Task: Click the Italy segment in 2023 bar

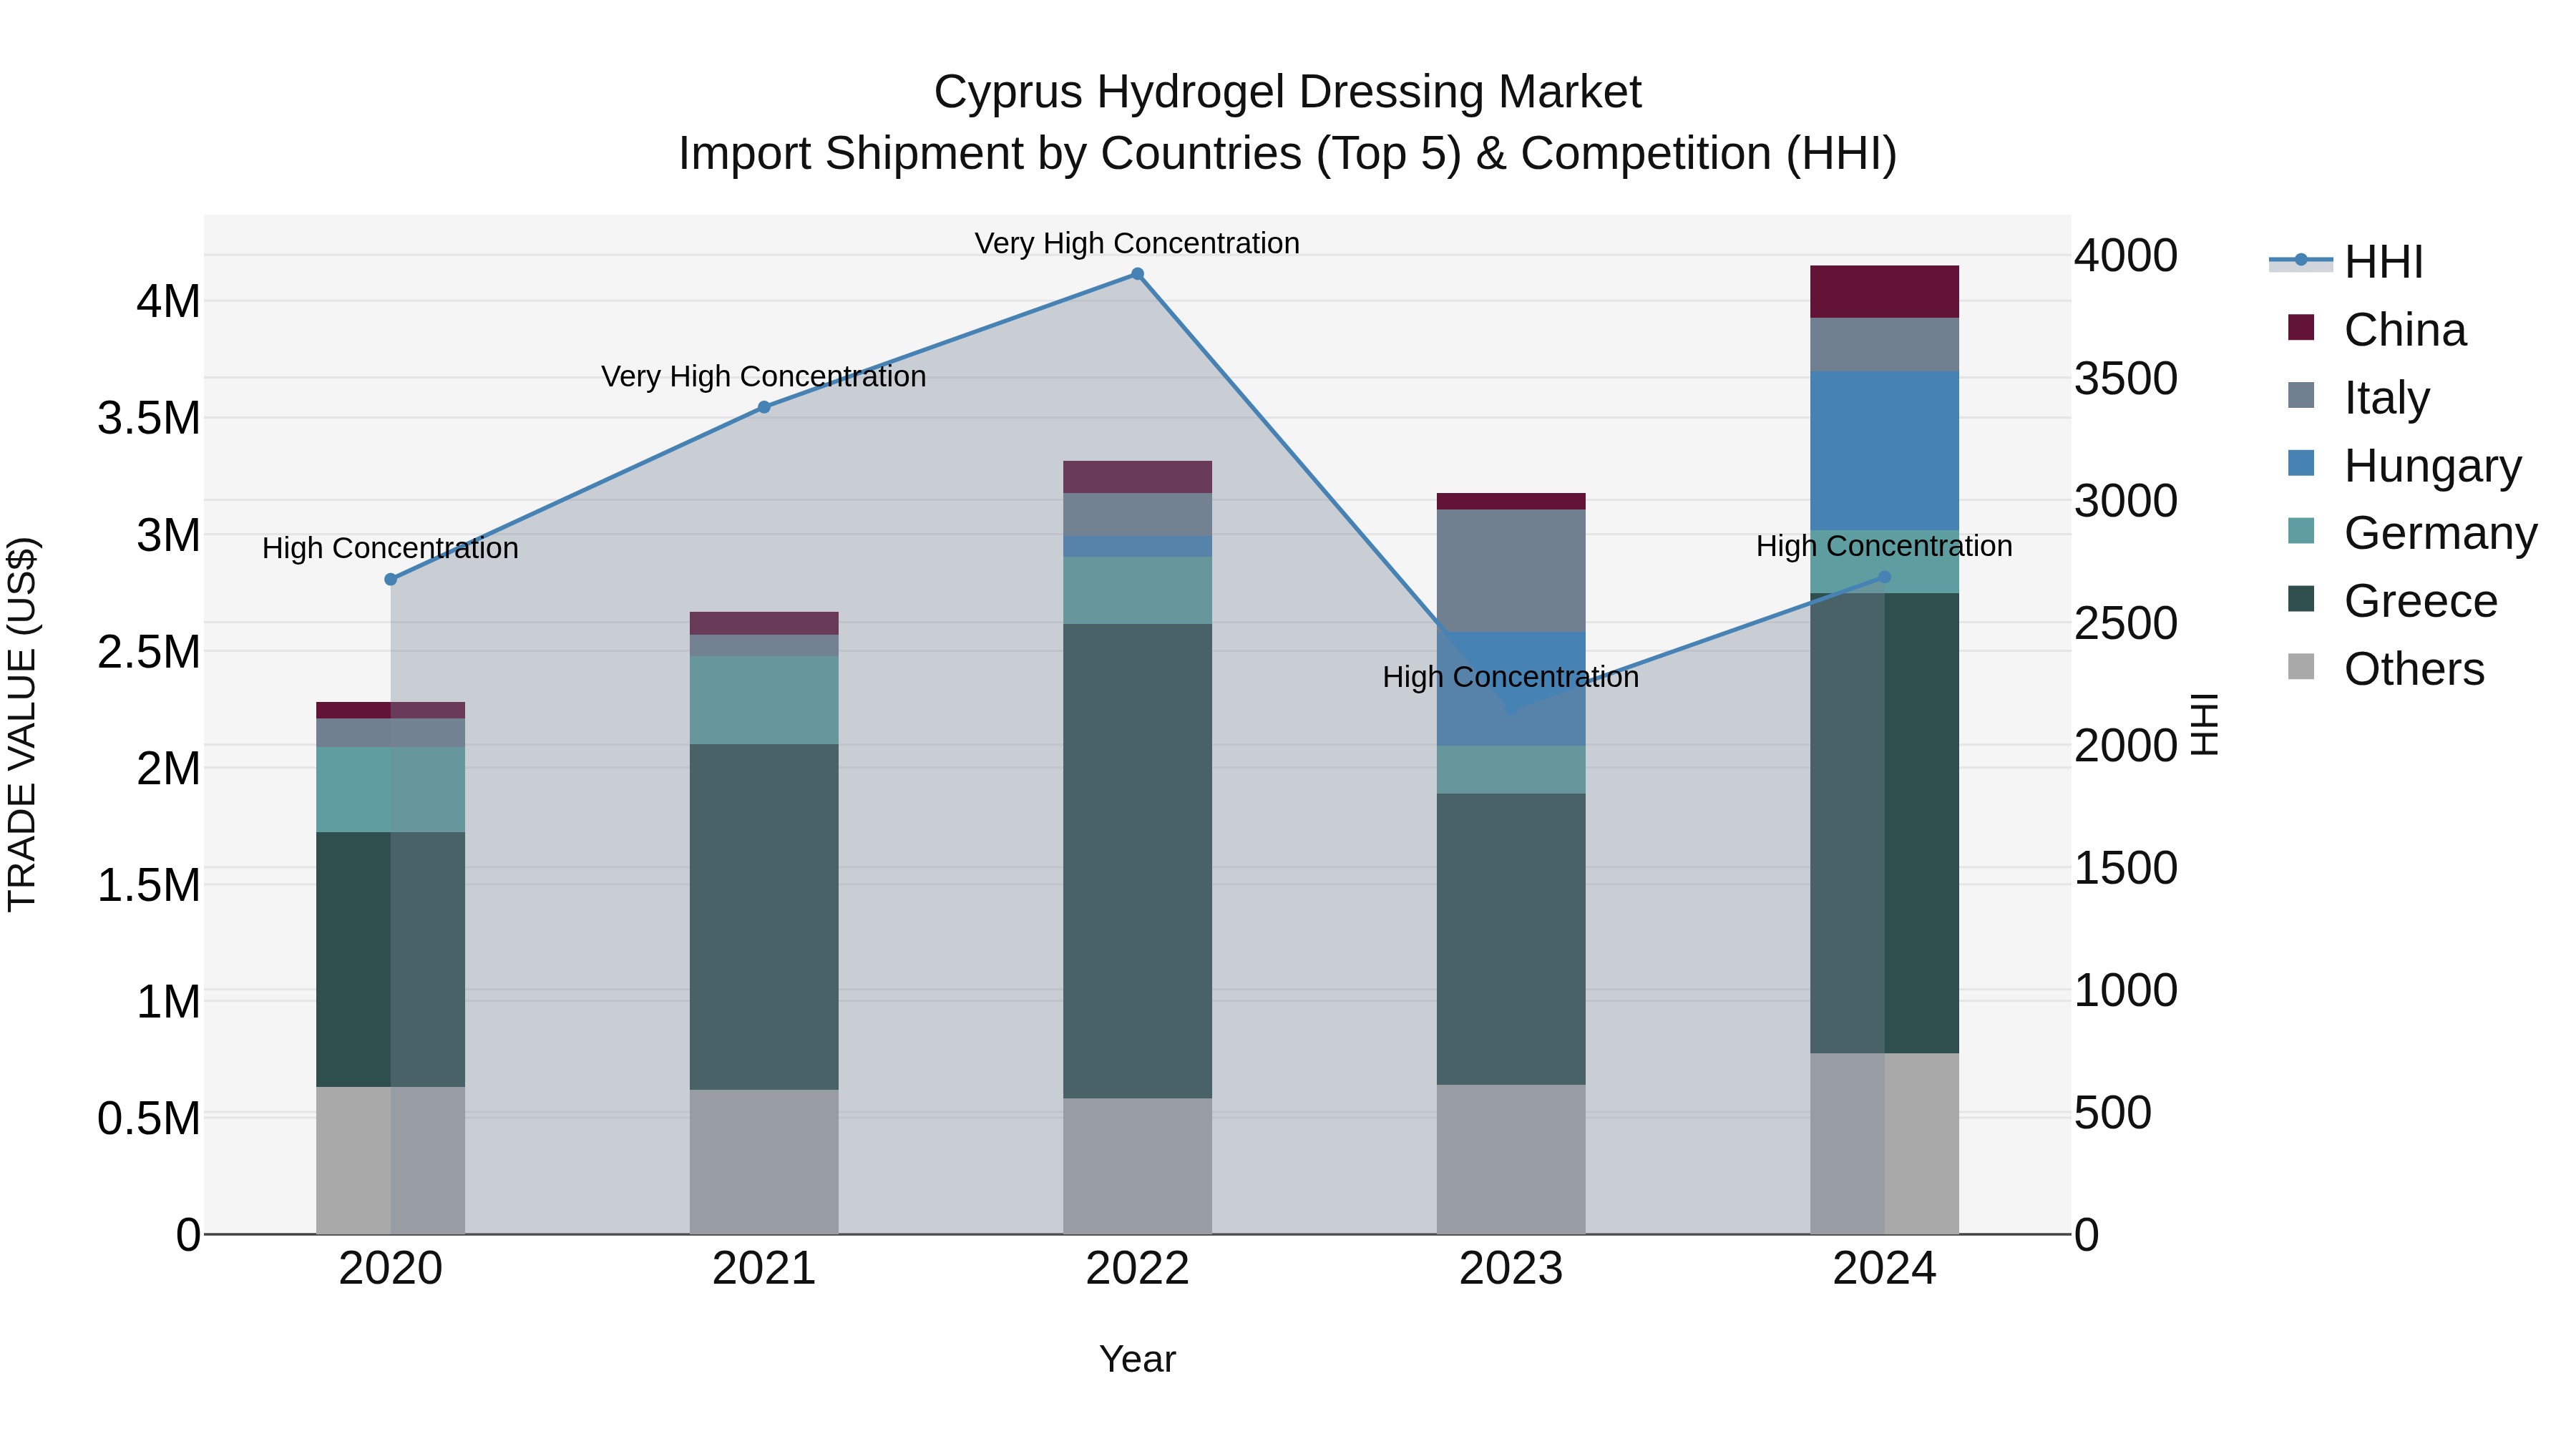Action: click(1511, 570)
